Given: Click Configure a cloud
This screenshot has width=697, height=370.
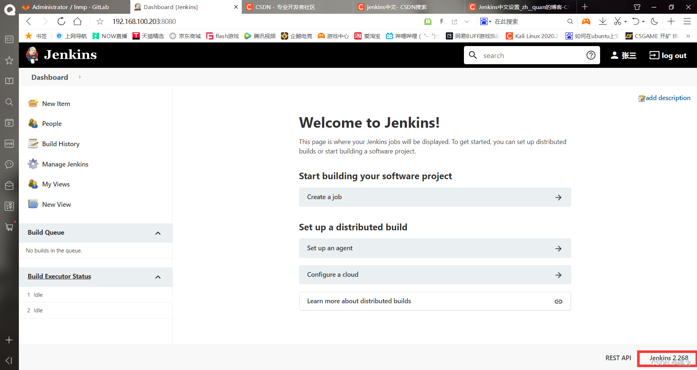Looking at the screenshot, I should click(435, 275).
